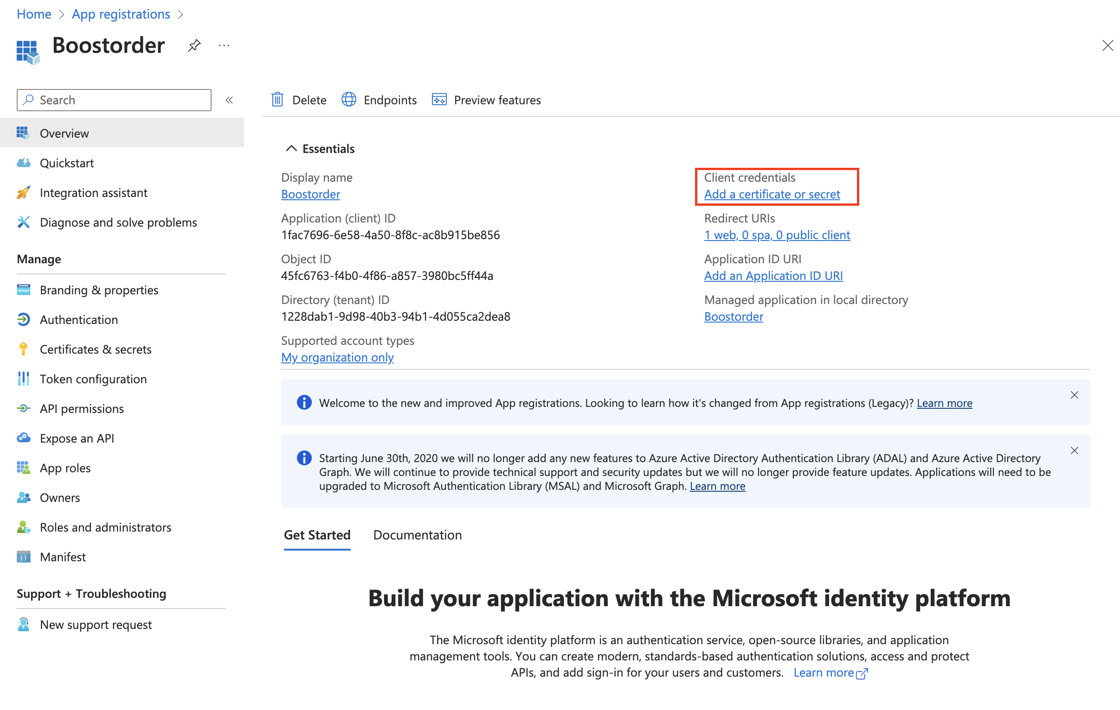Click the Authentication arrow icon
Viewport: 1120px width, 710px height.
tap(23, 319)
